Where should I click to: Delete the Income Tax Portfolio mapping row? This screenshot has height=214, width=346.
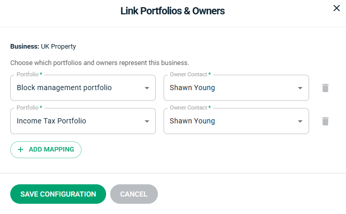(x=325, y=121)
